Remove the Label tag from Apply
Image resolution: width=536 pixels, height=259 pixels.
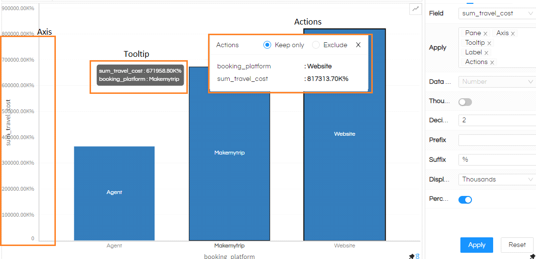pyautogui.click(x=486, y=52)
